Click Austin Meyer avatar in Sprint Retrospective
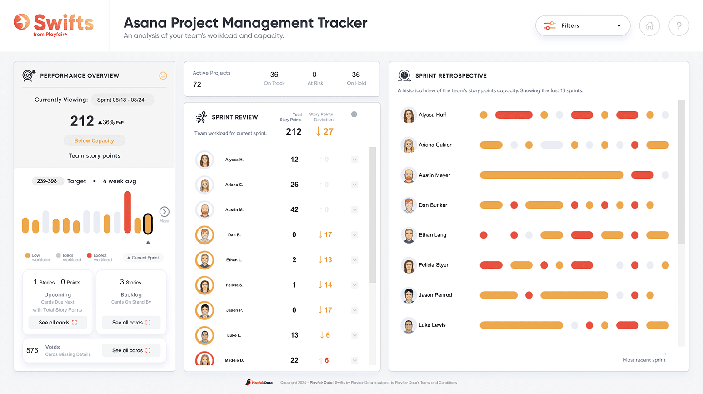This screenshot has height=394, width=703. 409,175
